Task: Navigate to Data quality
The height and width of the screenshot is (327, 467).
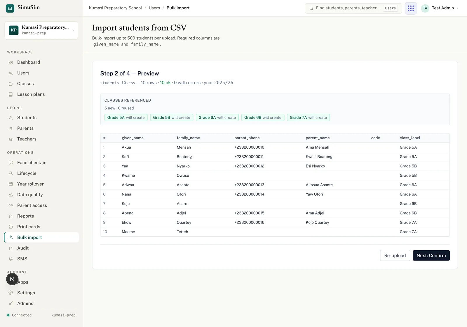Action: (41, 195)
